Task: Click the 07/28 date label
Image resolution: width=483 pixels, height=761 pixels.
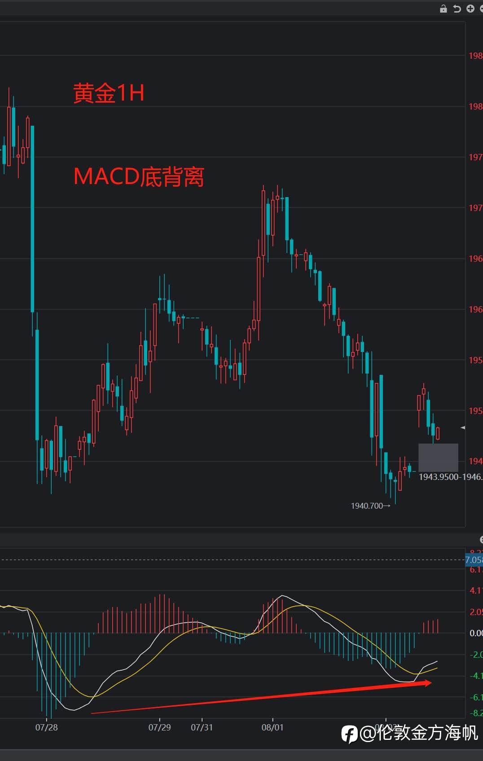Action: coord(47,727)
